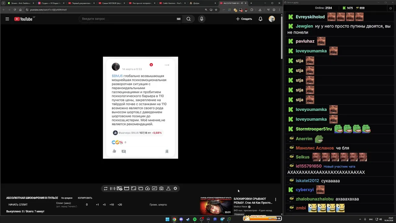Open Steam from the taskbar

click(x=188, y=219)
